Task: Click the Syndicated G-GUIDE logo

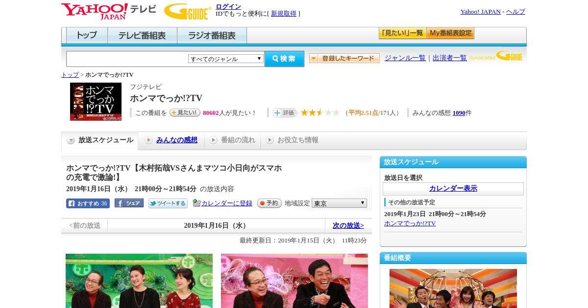Action: click(x=495, y=56)
